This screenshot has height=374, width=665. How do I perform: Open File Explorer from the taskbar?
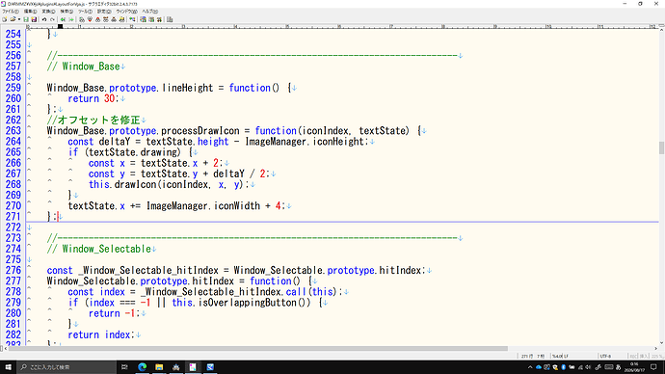point(159,367)
